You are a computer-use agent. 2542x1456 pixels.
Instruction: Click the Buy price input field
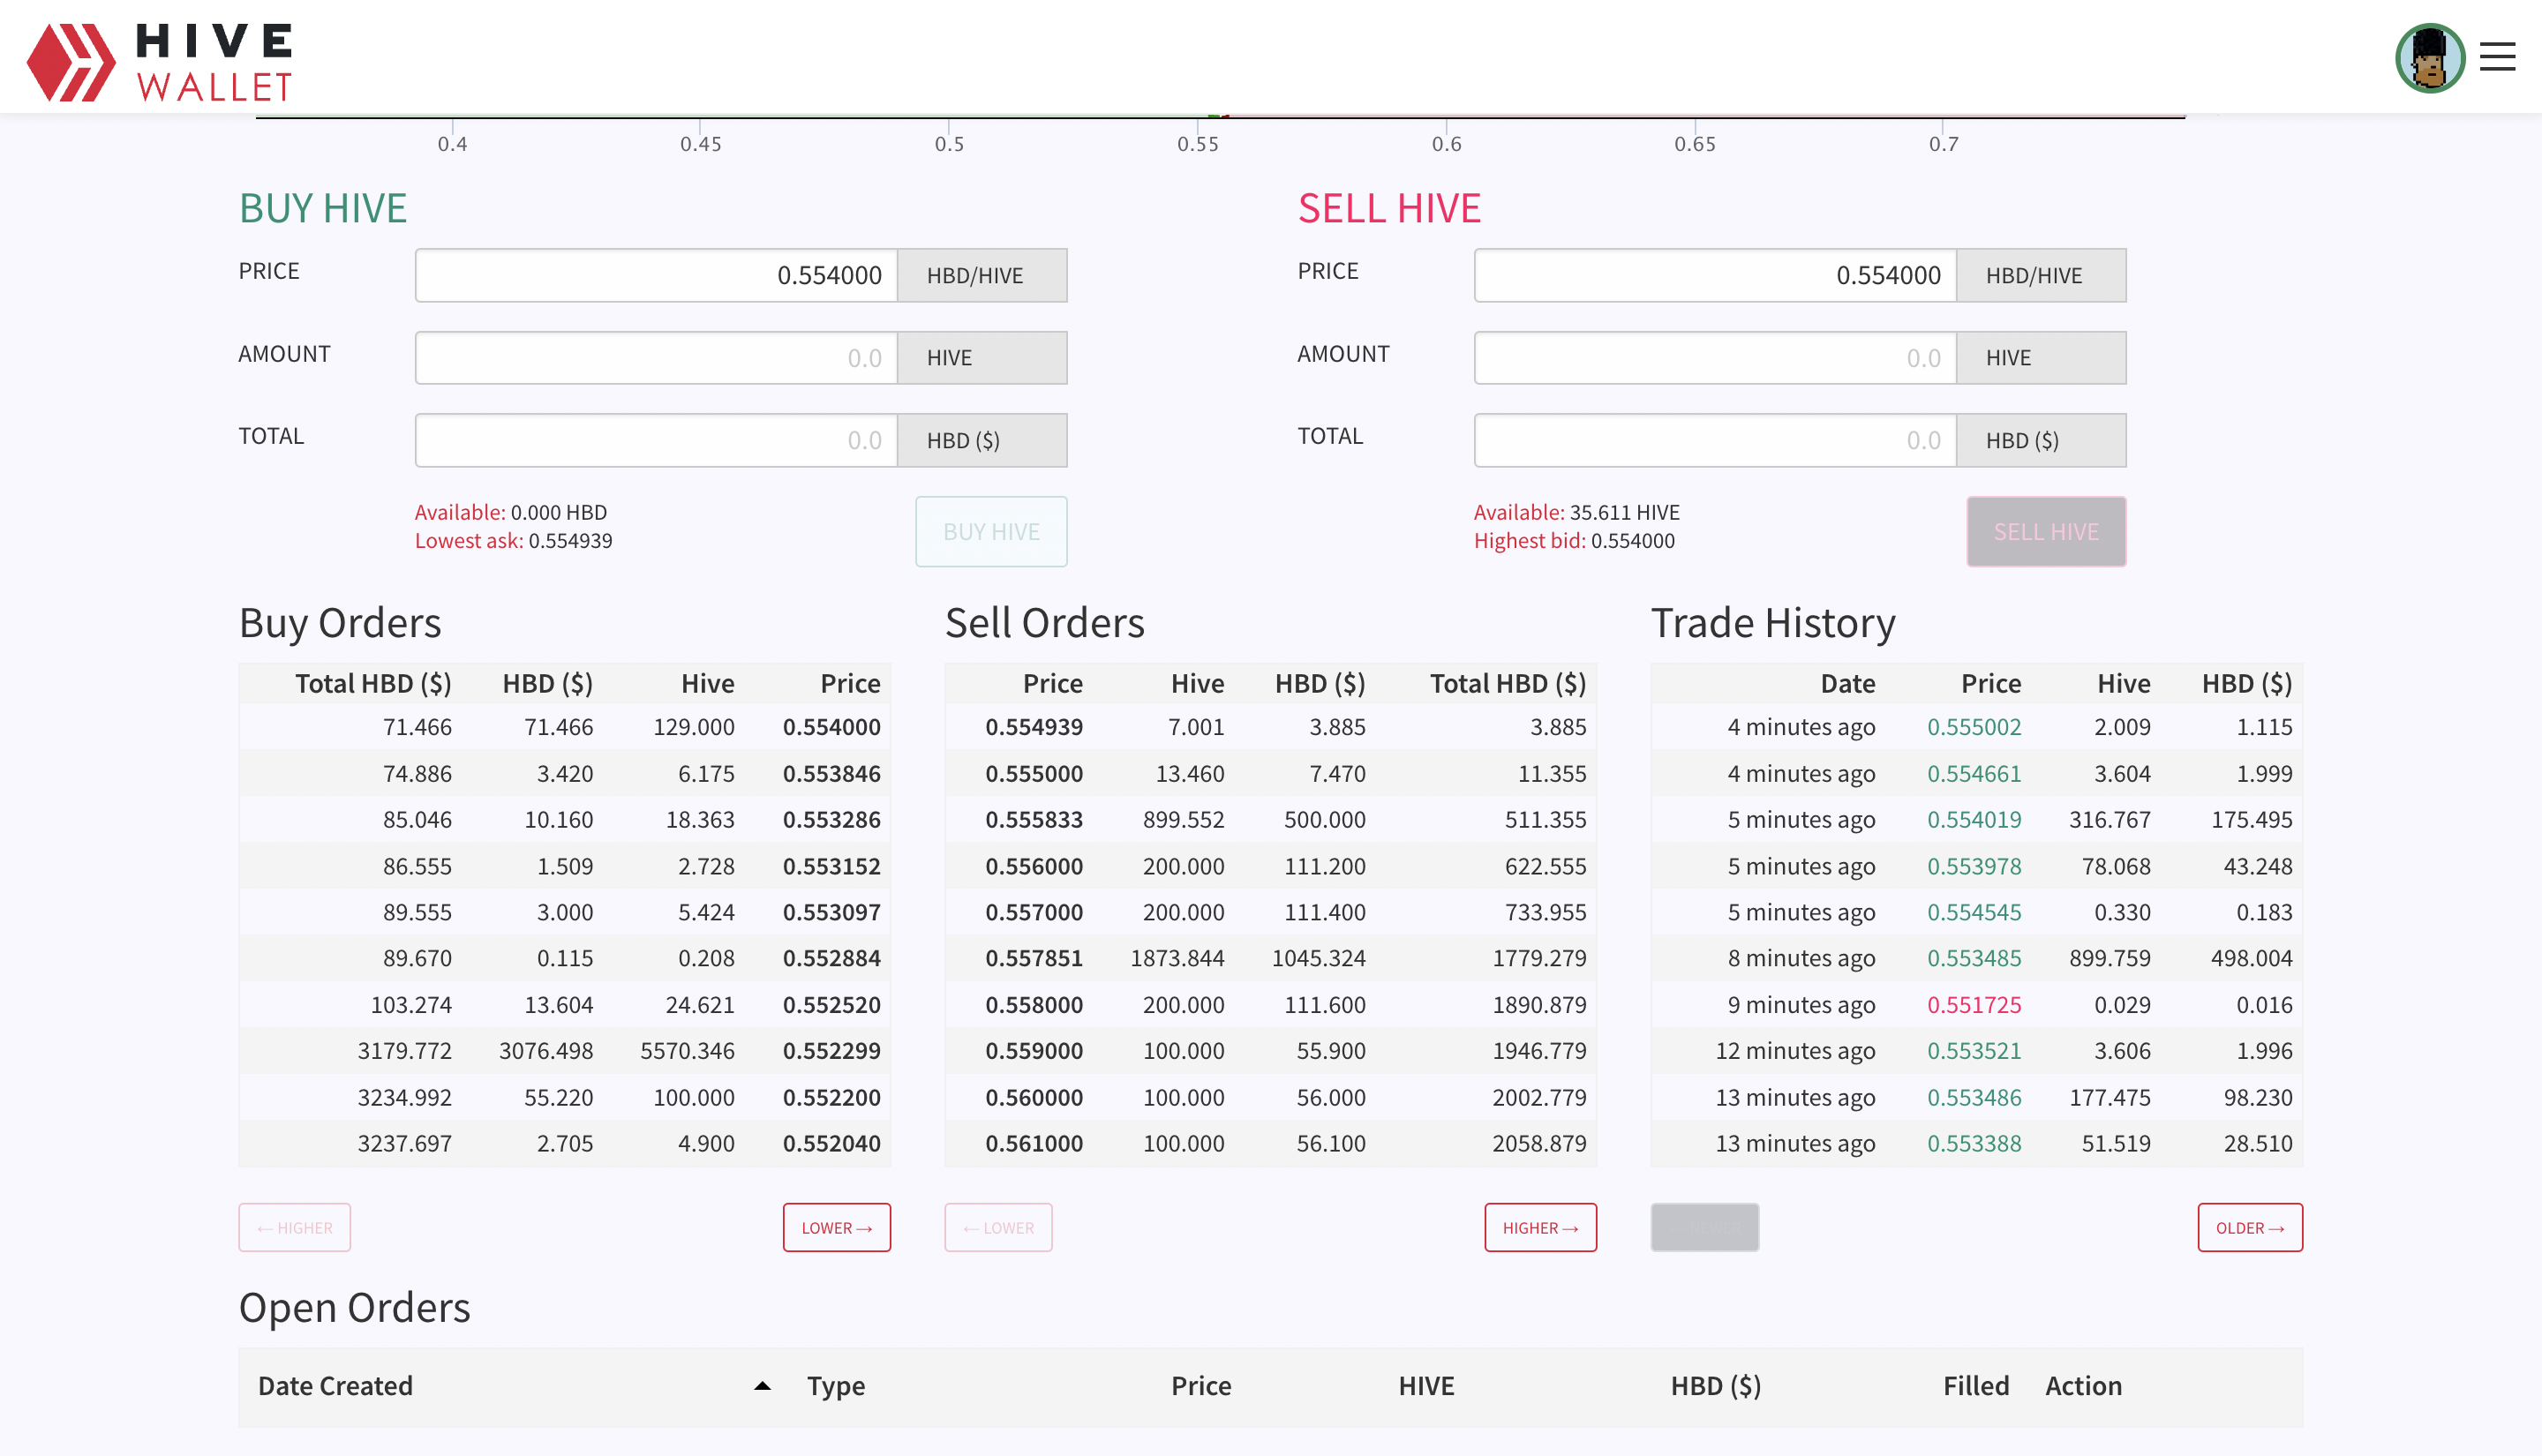656,275
